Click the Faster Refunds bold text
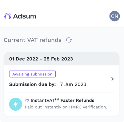 pyautogui.click(x=78, y=100)
